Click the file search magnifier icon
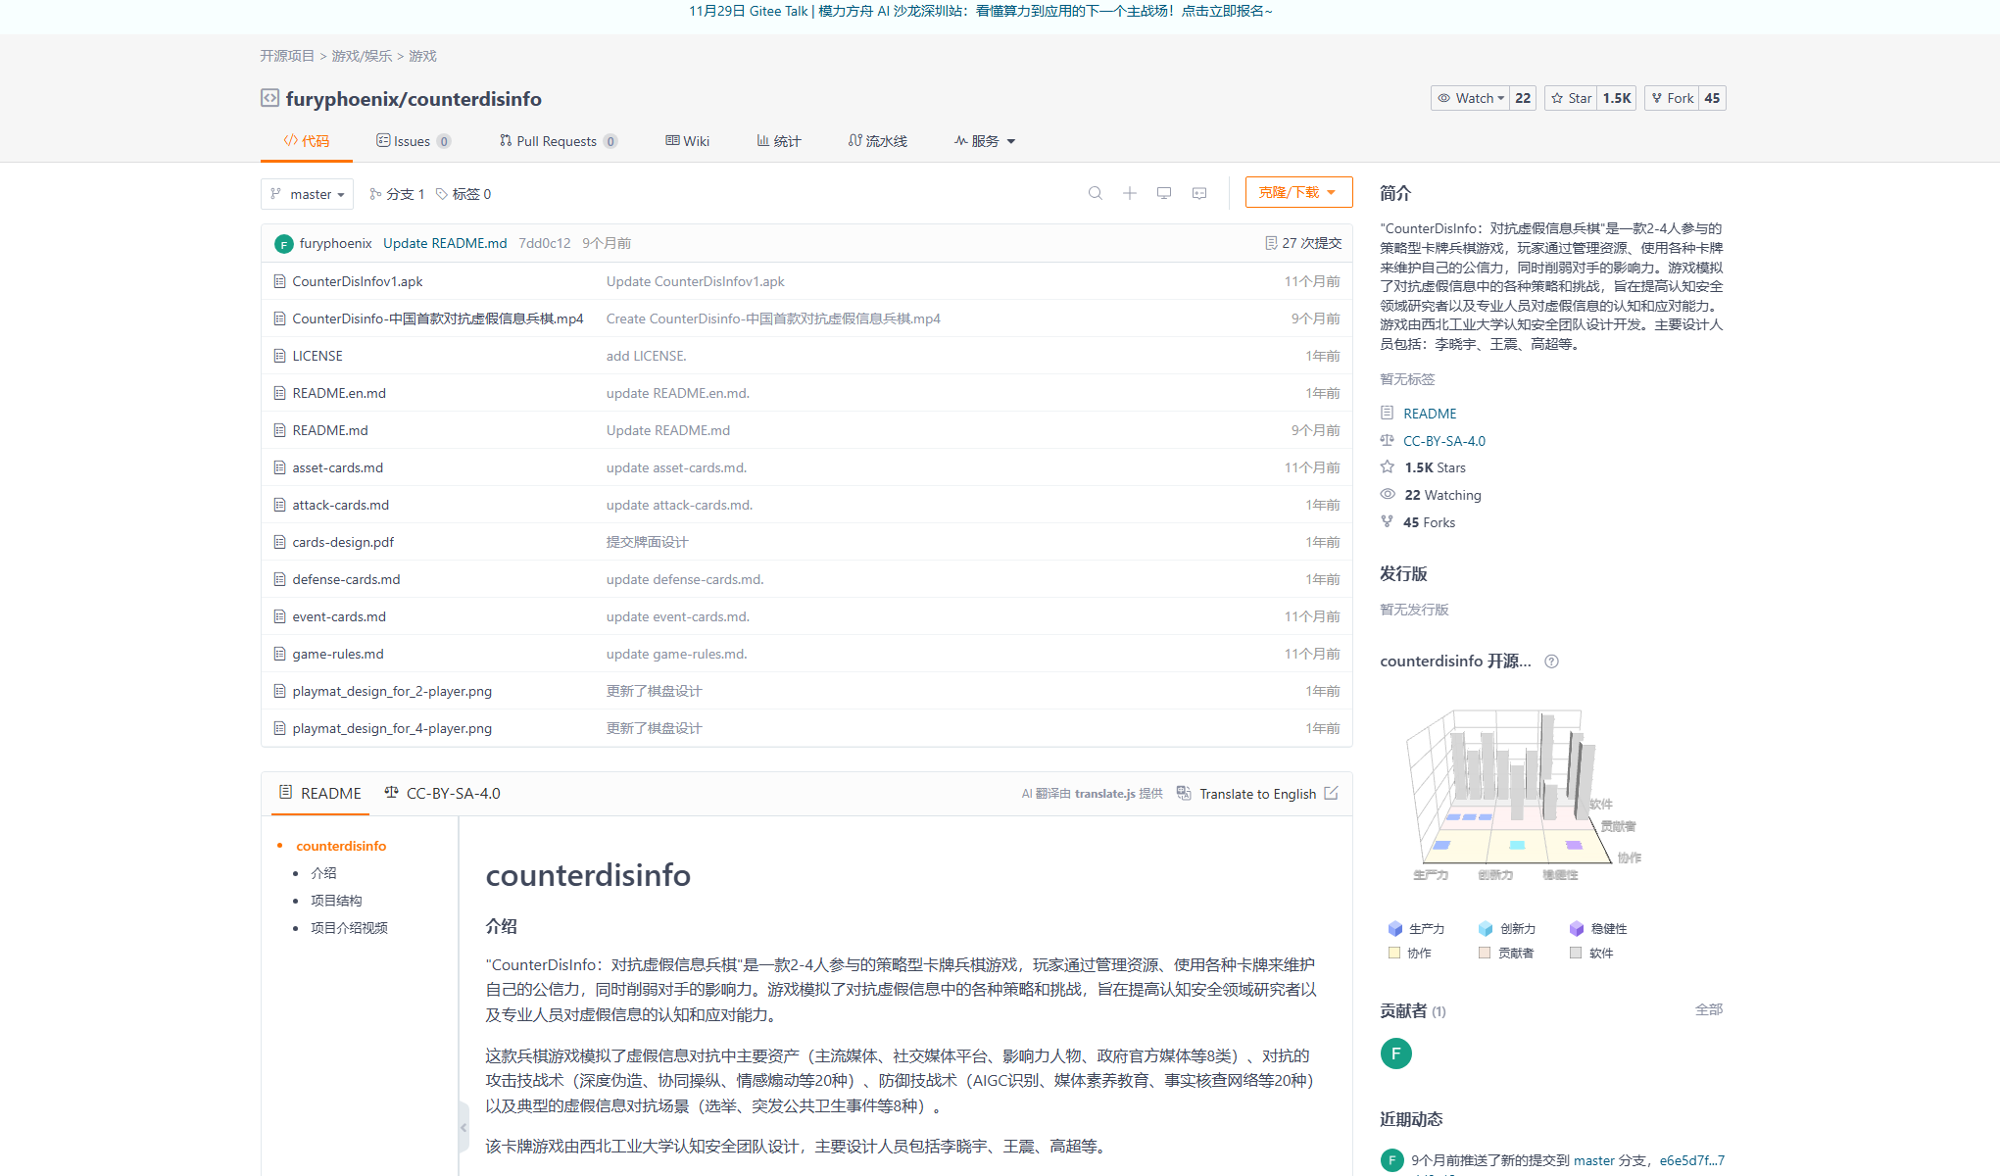This screenshot has width=2000, height=1176. pyautogui.click(x=1095, y=193)
